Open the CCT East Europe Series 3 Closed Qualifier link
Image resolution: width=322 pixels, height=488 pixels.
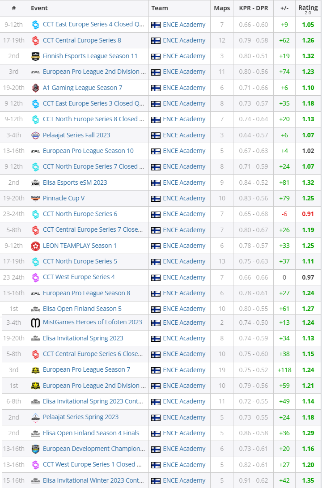coord(93,103)
